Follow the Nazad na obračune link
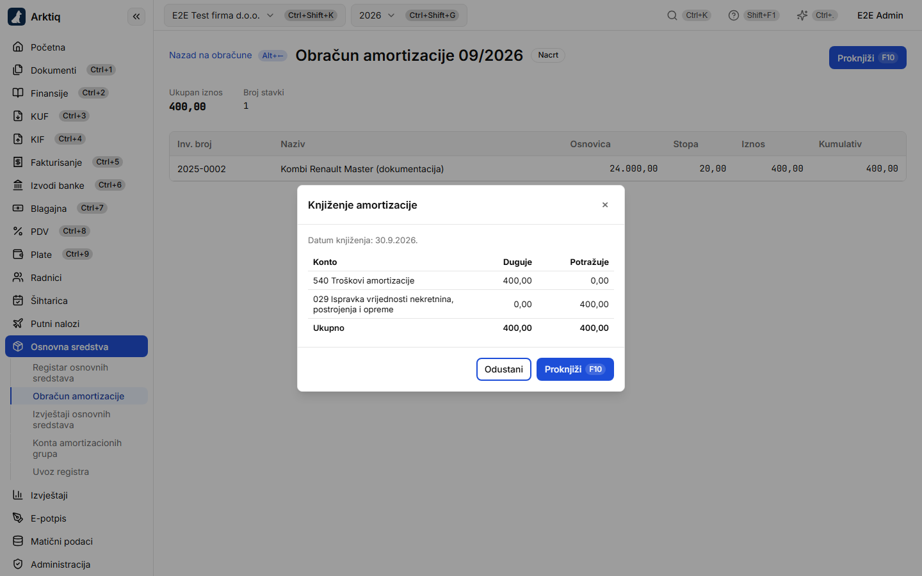922x576 pixels. click(211, 55)
